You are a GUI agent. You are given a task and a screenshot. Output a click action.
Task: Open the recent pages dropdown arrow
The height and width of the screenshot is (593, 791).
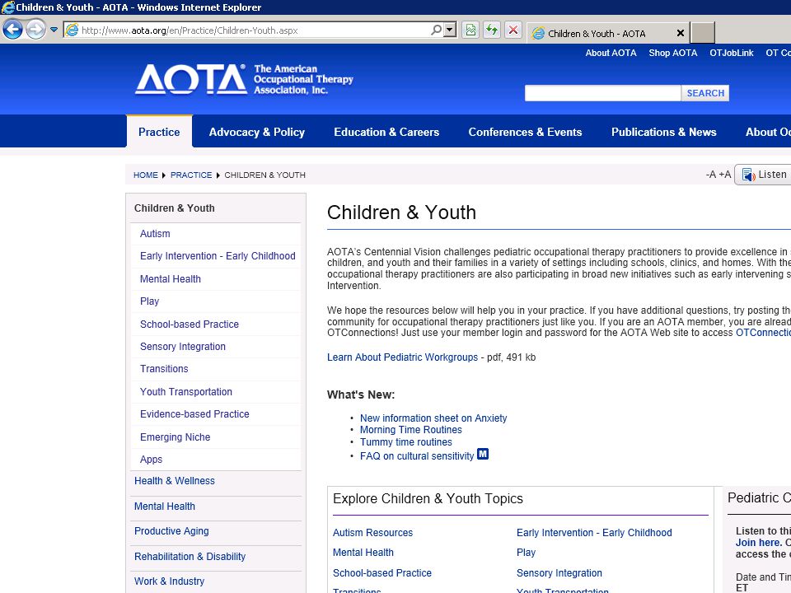54,30
